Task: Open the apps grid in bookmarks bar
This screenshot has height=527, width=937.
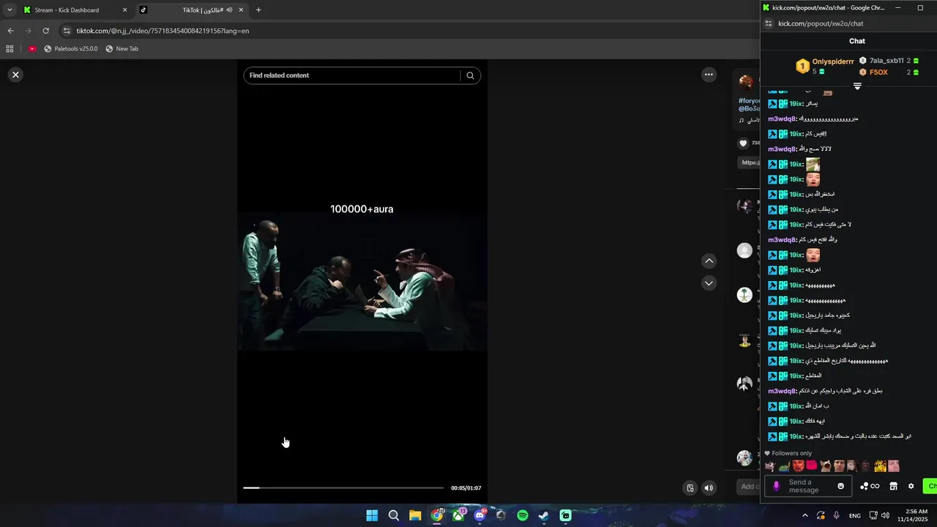Action: (10, 49)
